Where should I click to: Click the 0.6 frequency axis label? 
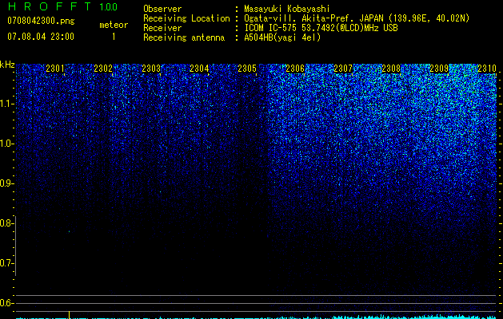(x=6, y=303)
